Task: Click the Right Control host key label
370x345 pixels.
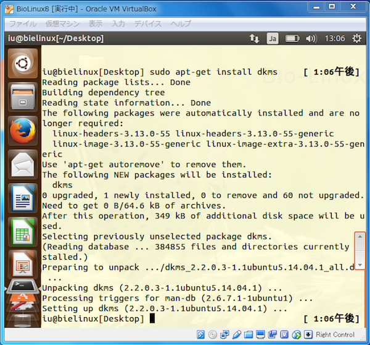Action: coord(335,334)
